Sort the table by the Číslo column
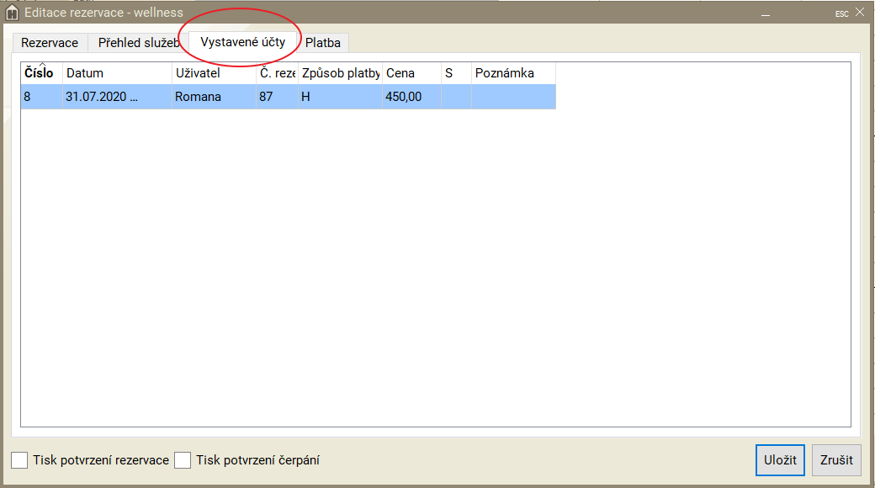875x488 pixels. [40, 73]
